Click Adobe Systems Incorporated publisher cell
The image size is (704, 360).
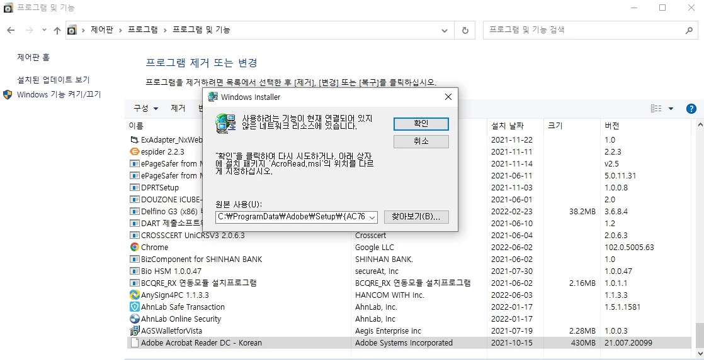click(404, 343)
